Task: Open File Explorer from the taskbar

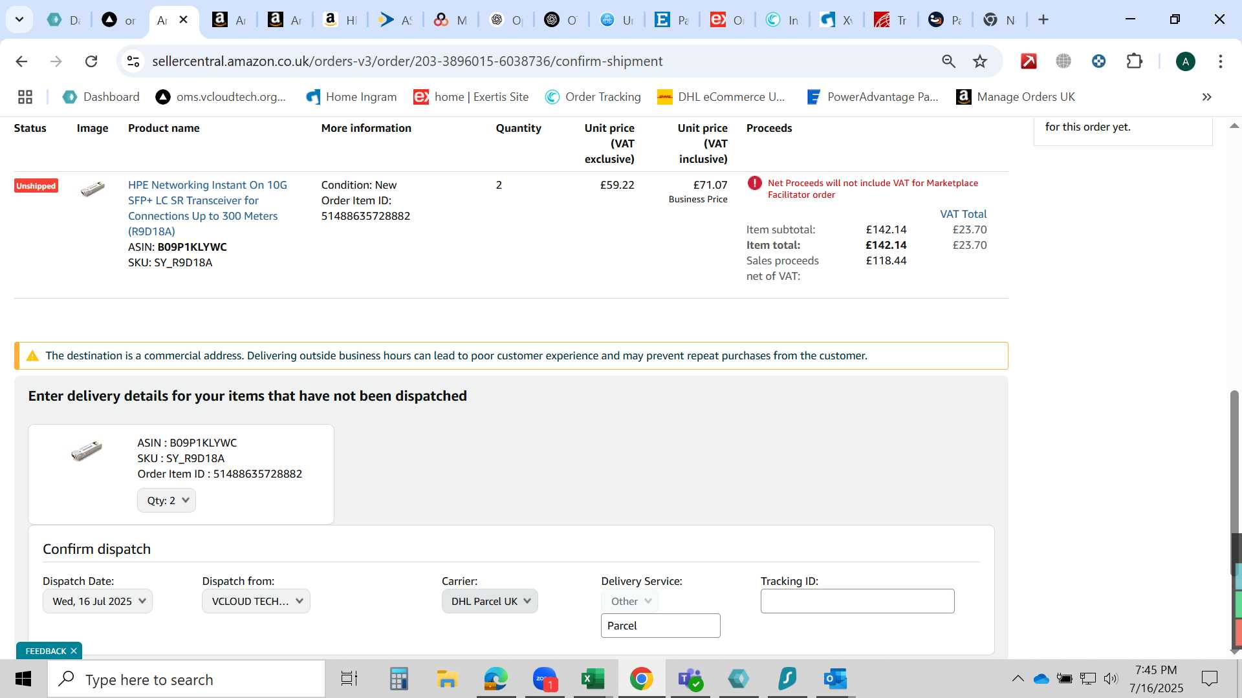Action: [x=447, y=679]
